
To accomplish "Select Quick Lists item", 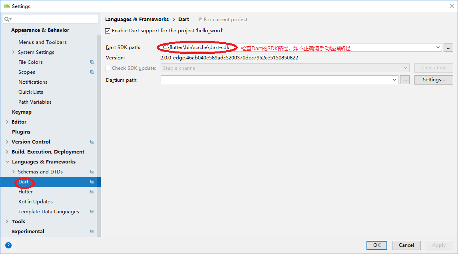I will click(31, 92).
